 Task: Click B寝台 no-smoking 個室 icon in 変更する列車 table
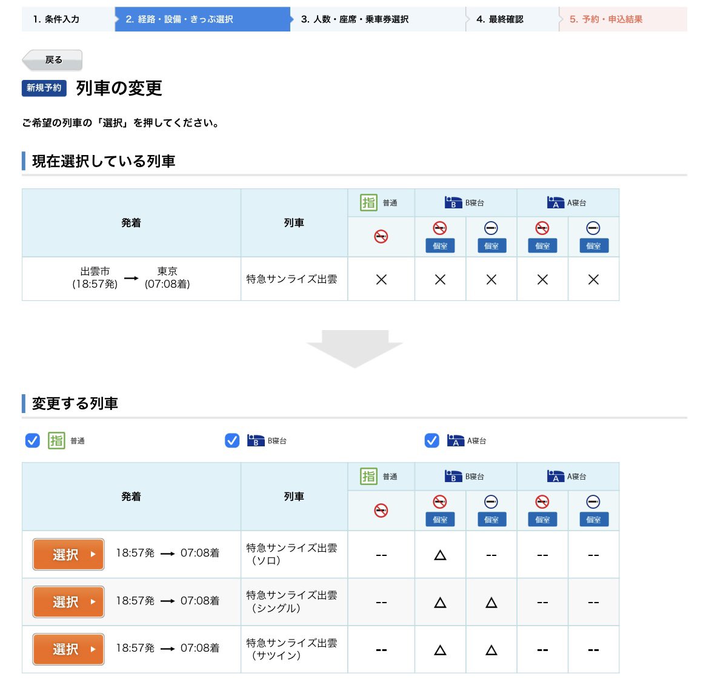point(440,511)
